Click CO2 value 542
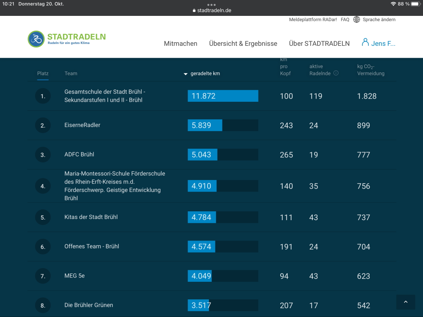The width and height of the screenshot is (423, 317). 363,305
